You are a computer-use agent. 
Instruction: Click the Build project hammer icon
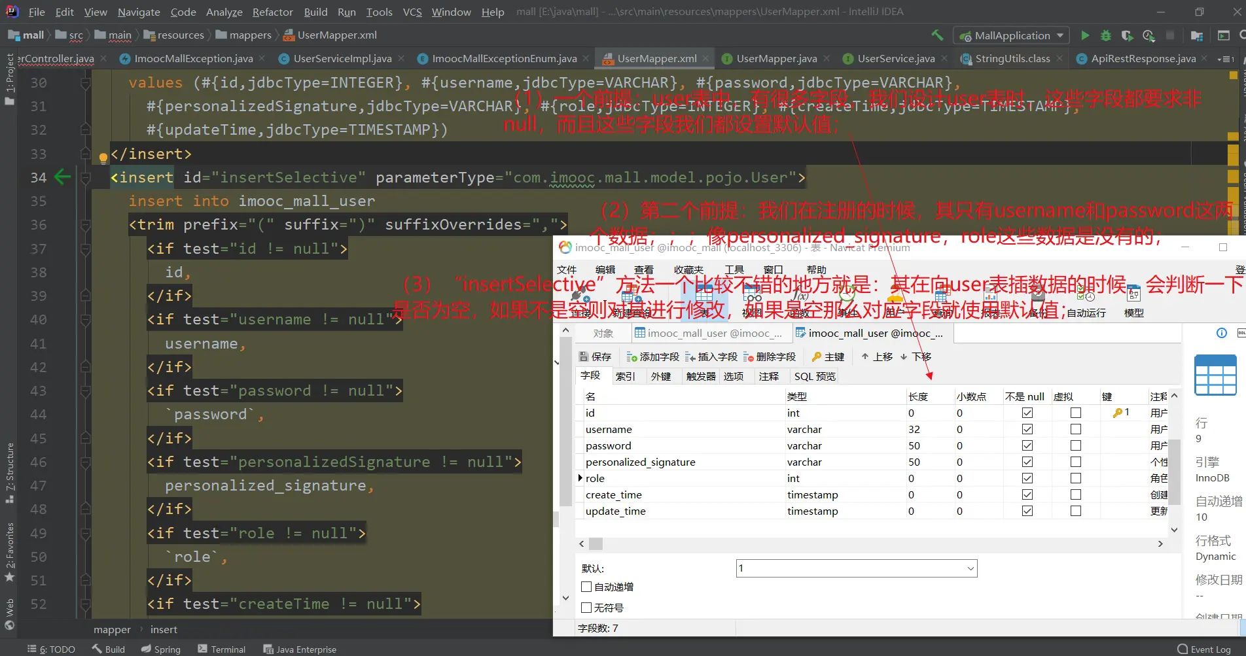[937, 35]
